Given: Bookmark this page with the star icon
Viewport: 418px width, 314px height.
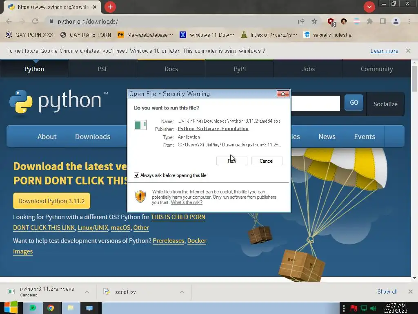Looking at the screenshot, I should pyautogui.click(x=314, y=21).
